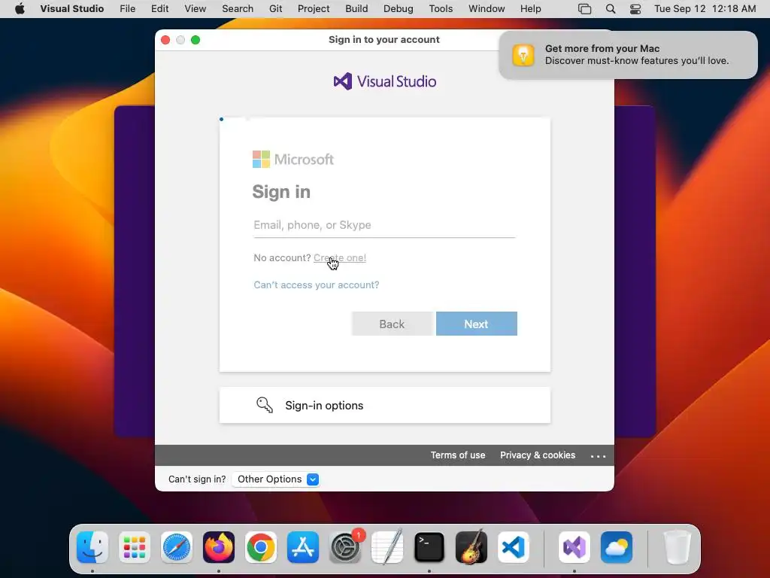Open the Help menu

530,9
